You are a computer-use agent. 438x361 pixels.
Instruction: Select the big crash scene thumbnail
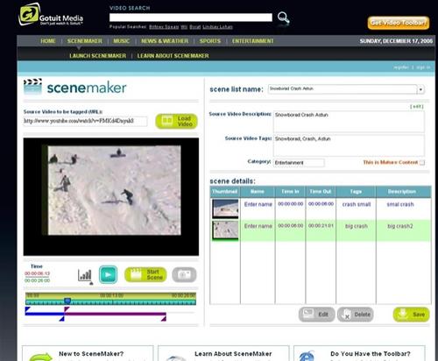225,230
